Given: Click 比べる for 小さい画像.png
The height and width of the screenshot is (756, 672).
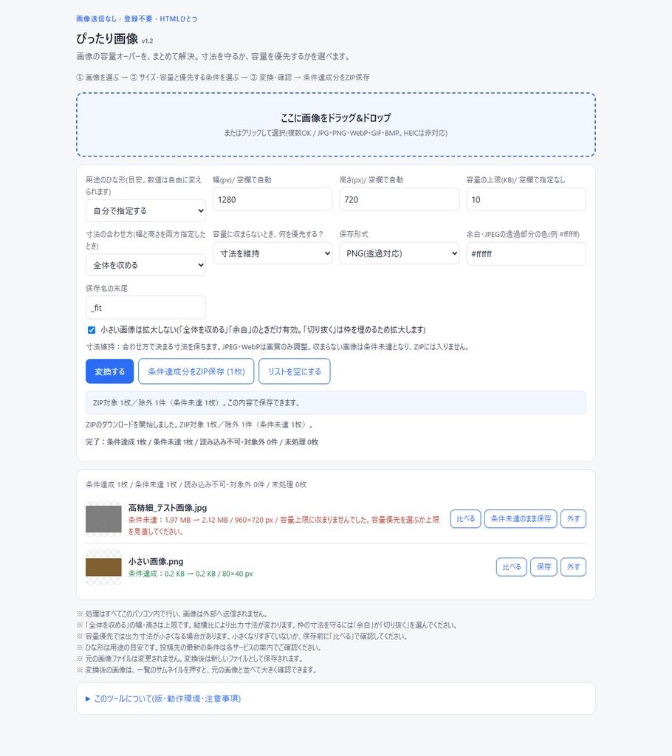Looking at the screenshot, I should pyautogui.click(x=511, y=567).
